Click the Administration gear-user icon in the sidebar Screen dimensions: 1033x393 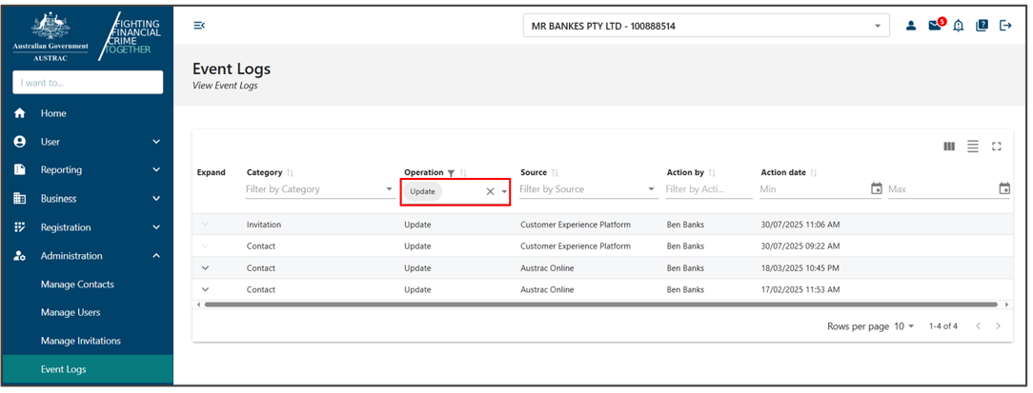(20, 255)
